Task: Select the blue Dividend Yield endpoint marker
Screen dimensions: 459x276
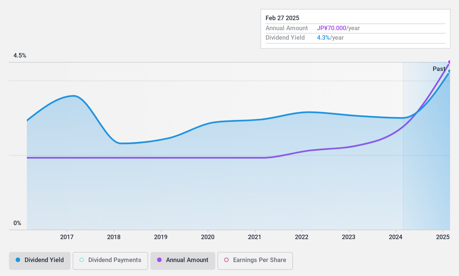Action: pos(449,71)
